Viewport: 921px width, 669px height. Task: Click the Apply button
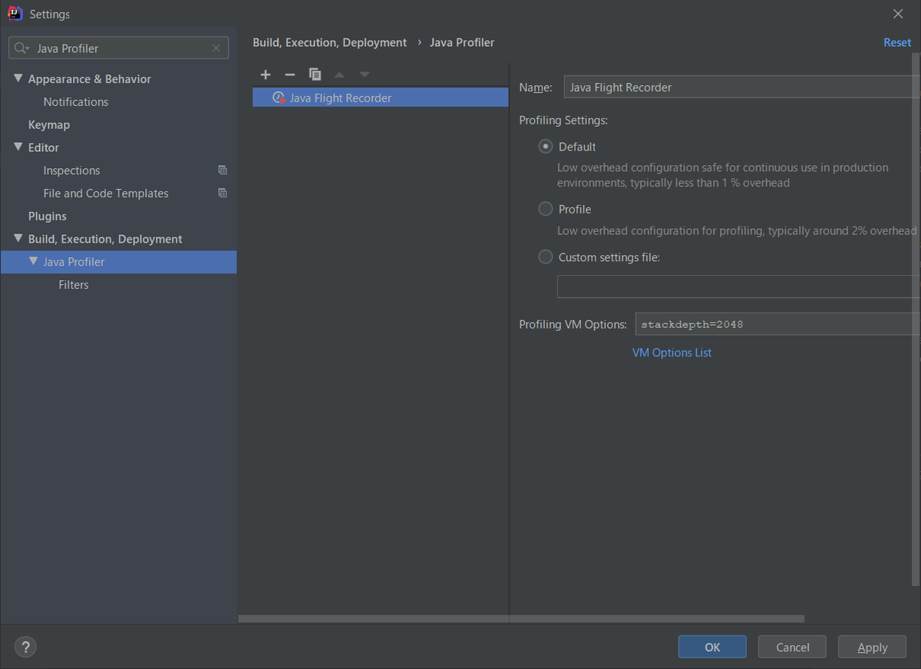point(872,647)
